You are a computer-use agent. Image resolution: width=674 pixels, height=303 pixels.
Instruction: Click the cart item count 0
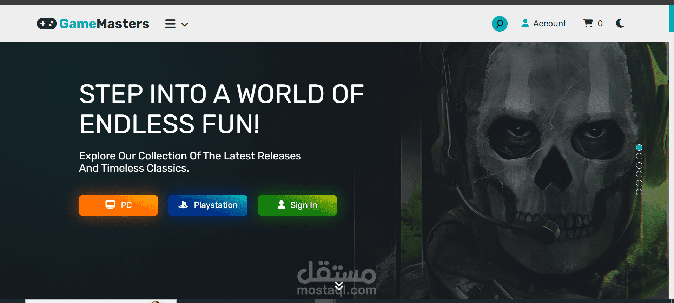tap(600, 24)
